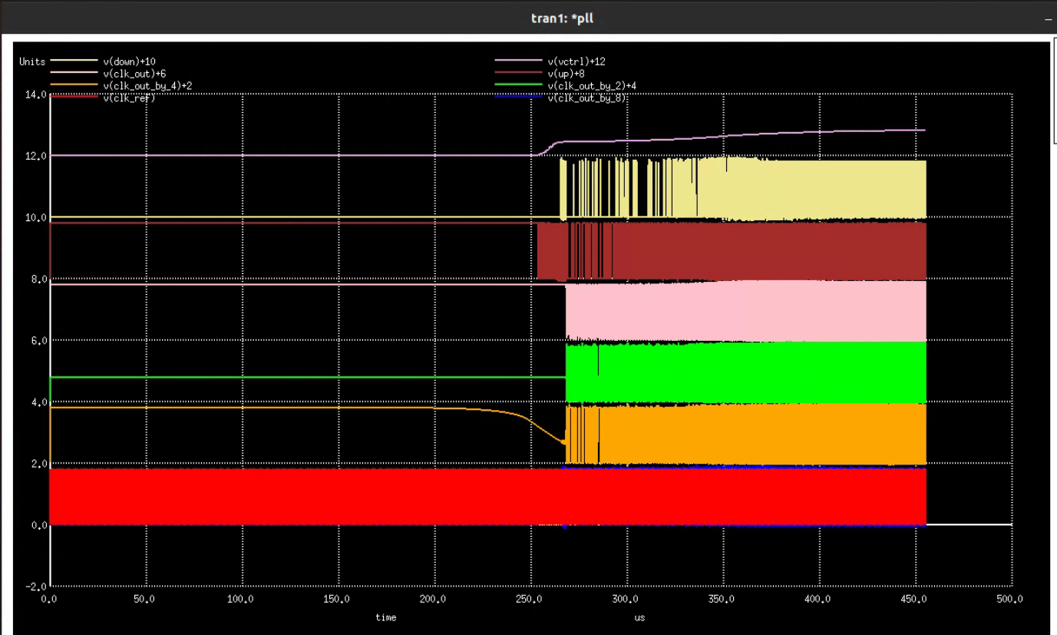The height and width of the screenshot is (635, 1057).
Task: Click the x-axis tick label 300.0
Action: 626,599
